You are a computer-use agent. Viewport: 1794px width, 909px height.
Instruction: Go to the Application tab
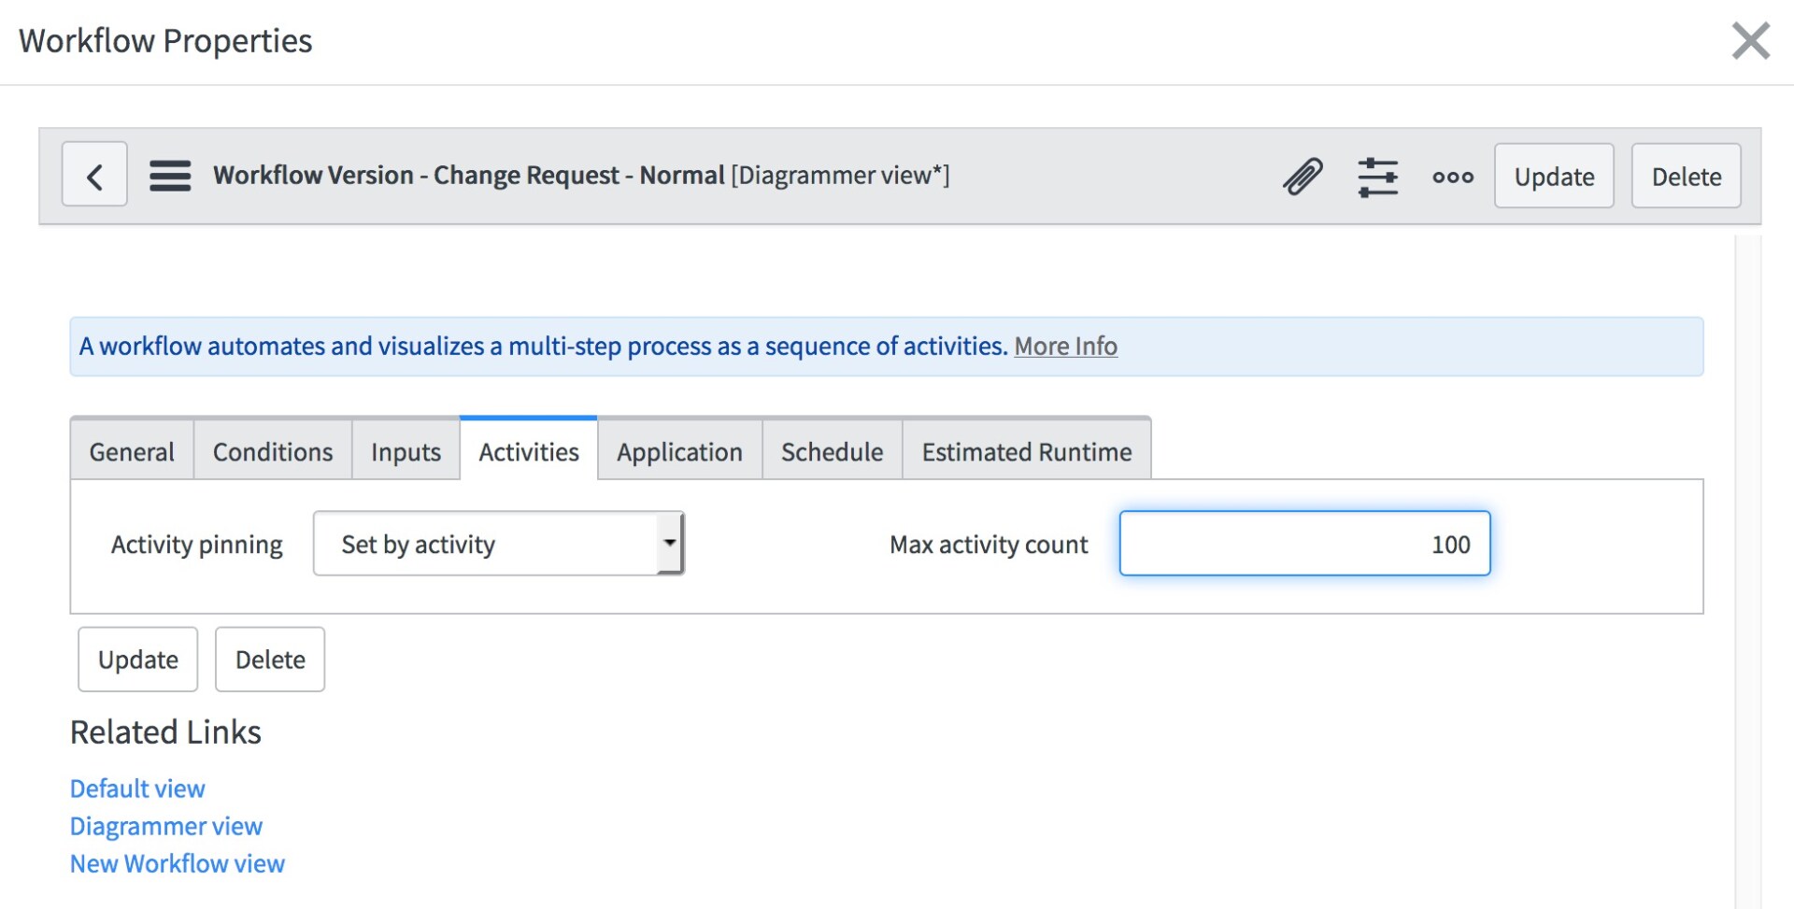coord(679,452)
